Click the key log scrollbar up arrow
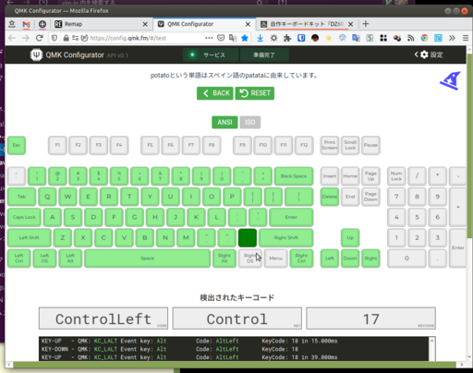The width and height of the screenshot is (473, 373). pos(431,341)
